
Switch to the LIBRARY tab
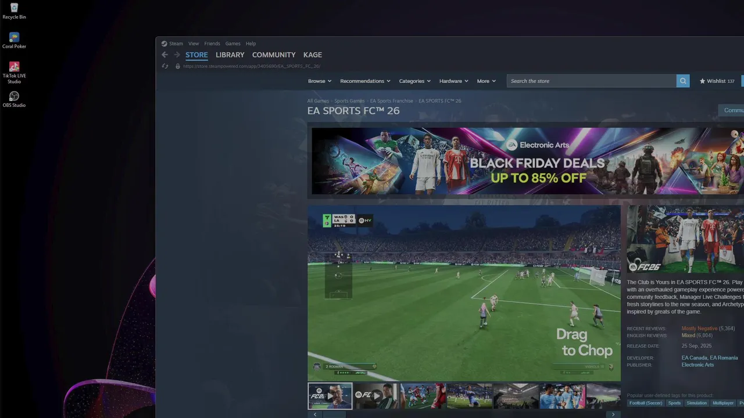(x=230, y=55)
